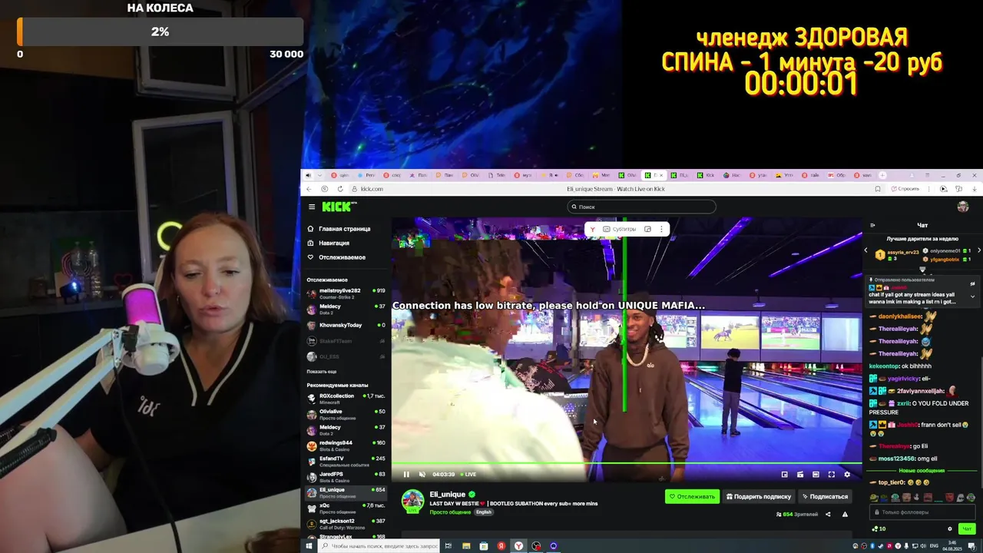Viewport: 983px width, 553px height.
Task: Click pop-out icon beside Субтитры overlay
Action: [x=647, y=229]
